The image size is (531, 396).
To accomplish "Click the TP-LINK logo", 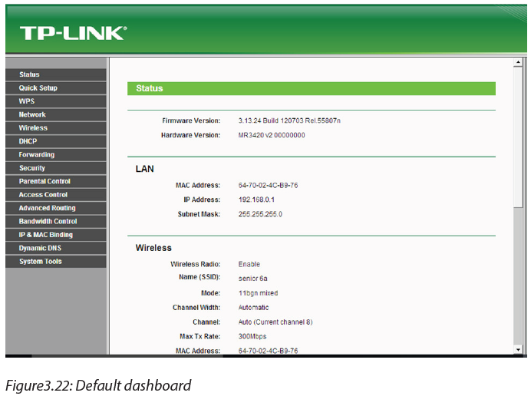I will point(73,33).
